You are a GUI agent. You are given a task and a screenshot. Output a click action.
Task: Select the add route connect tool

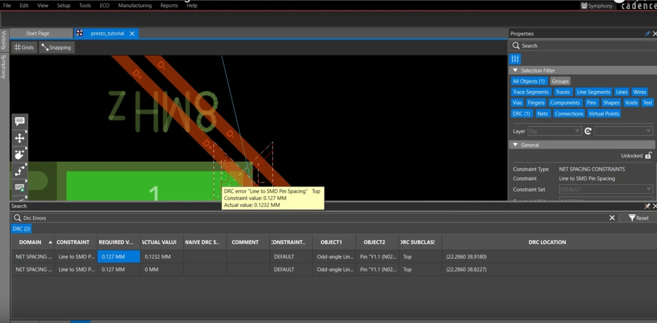point(20,171)
